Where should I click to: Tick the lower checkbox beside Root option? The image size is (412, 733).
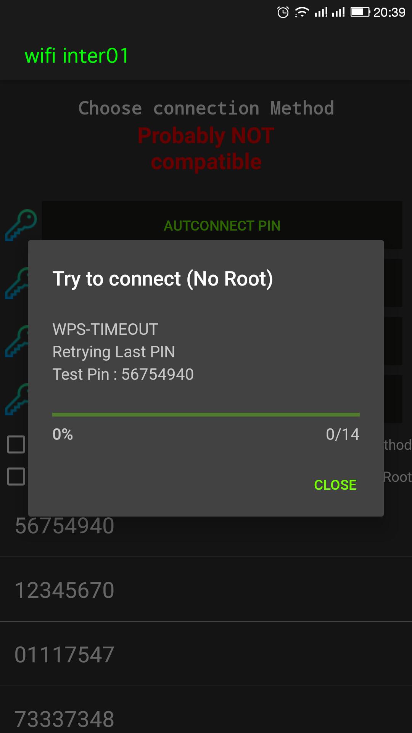[16, 476]
